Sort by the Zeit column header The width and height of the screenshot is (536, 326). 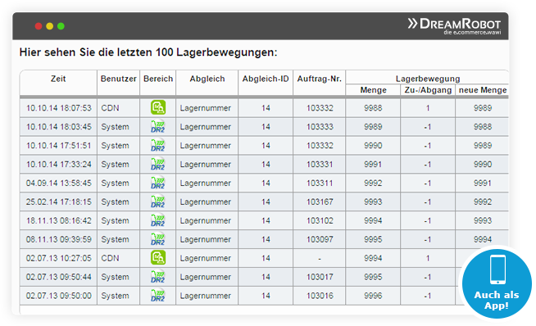click(58, 79)
